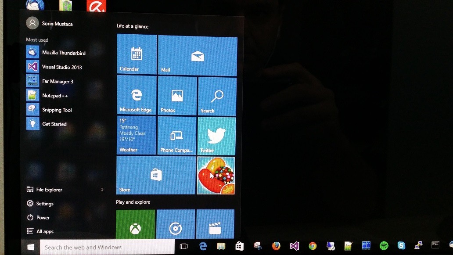453x255 pixels.
Task: Select the red Avira desktop icon
Action: point(97,6)
